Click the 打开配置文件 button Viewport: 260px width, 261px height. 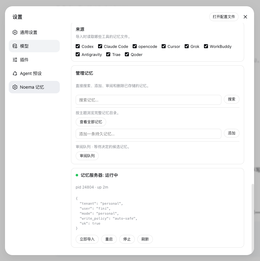224,17
